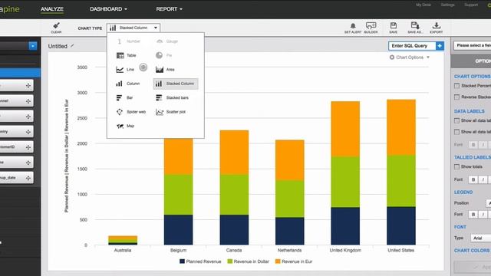Choose the Line chart type
This screenshot has height=276, width=491.
pyautogui.click(x=125, y=70)
